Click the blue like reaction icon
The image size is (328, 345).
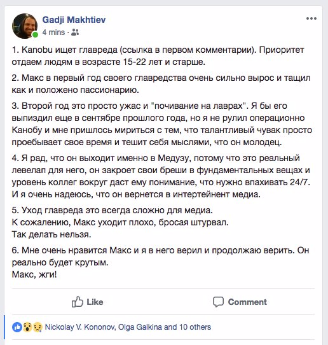point(17,327)
